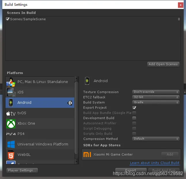Click the Export button

tap(131, 170)
